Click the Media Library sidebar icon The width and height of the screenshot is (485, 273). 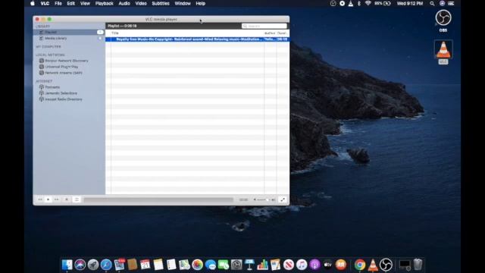pos(41,38)
